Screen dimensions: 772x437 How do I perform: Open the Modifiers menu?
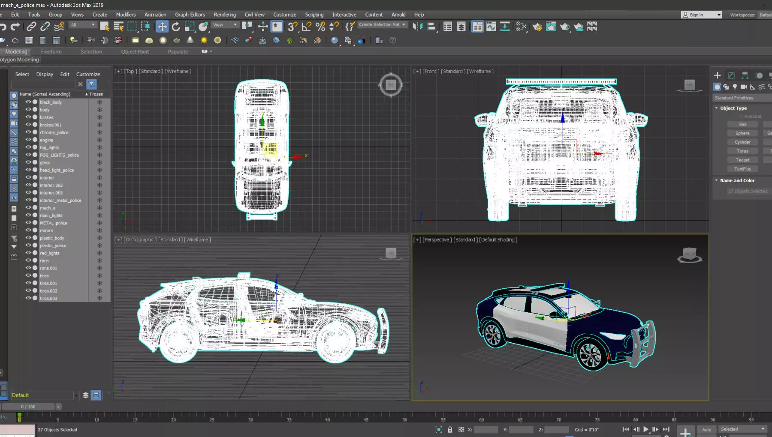(126, 15)
